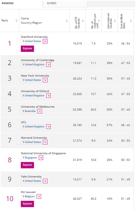This screenshot has height=211, width=136.
Task: Click Explore button under Stanford University
Action: tap(27, 49)
